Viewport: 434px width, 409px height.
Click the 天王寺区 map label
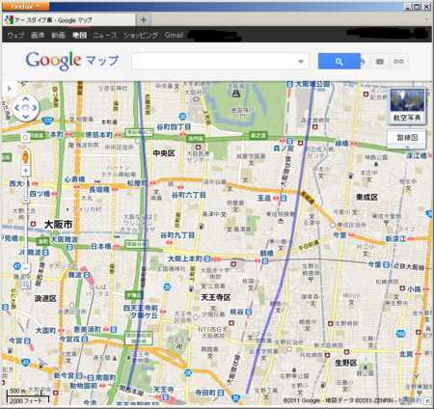coord(216,297)
